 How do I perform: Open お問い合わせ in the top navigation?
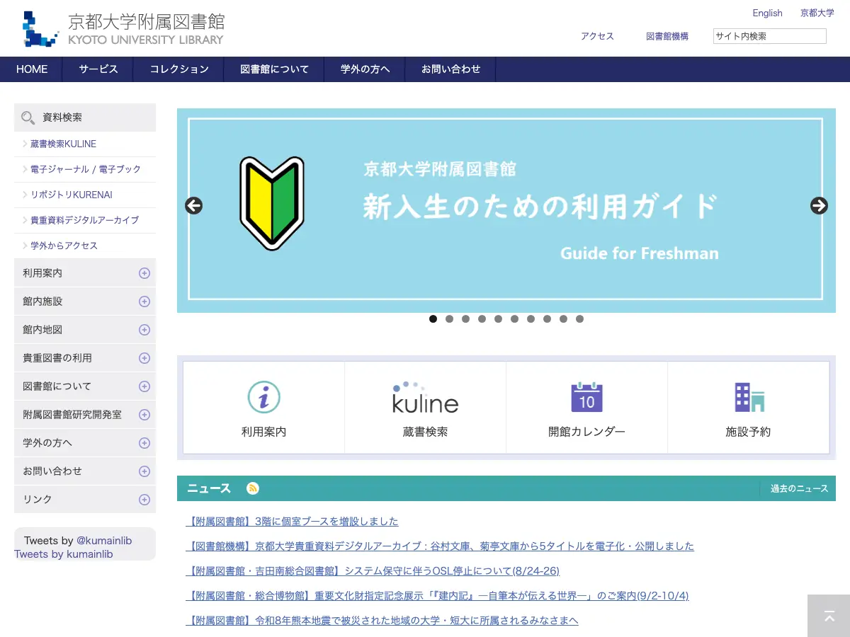tap(451, 69)
